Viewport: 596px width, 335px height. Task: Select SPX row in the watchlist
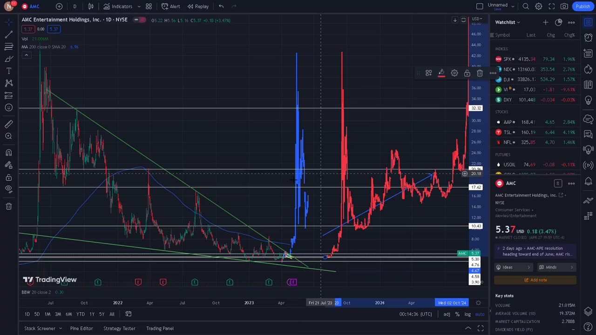535,59
